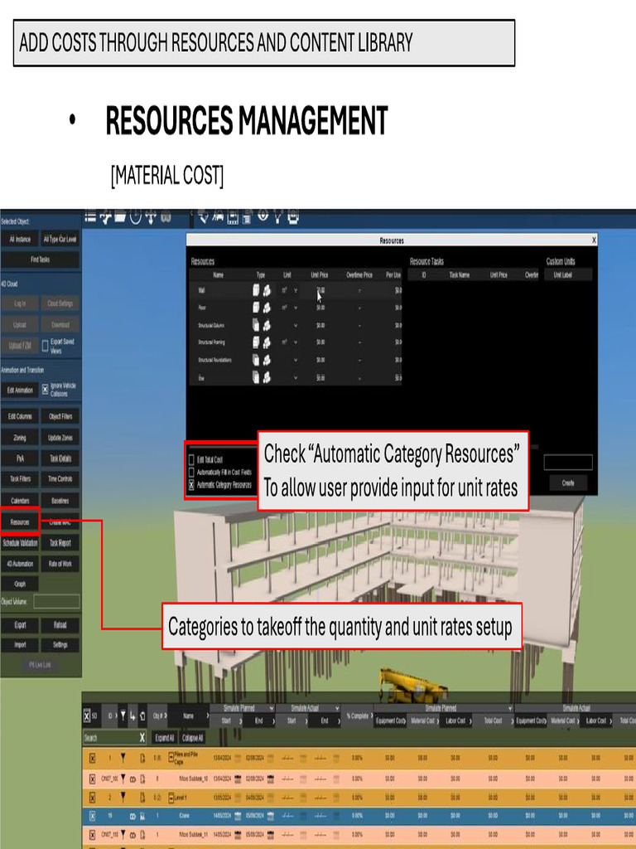The image size is (636, 849).
Task: Click the Export button in side panel
Action: (x=20, y=625)
